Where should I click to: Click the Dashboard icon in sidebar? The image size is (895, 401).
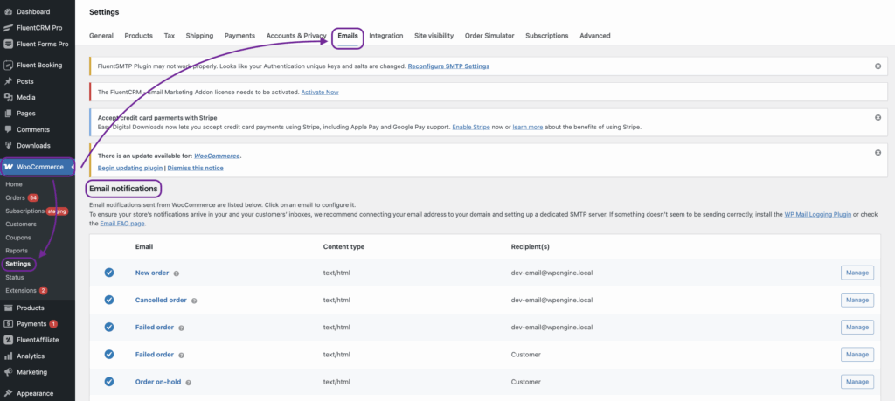click(x=8, y=12)
